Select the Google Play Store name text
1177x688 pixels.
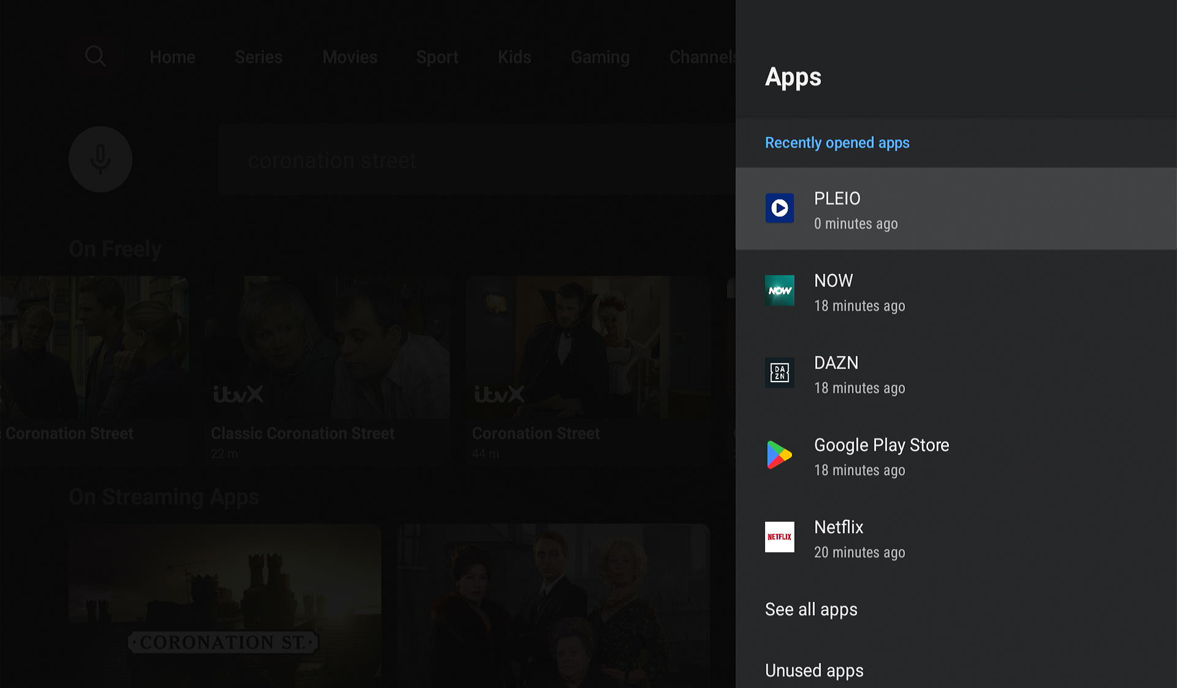click(x=882, y=445)
